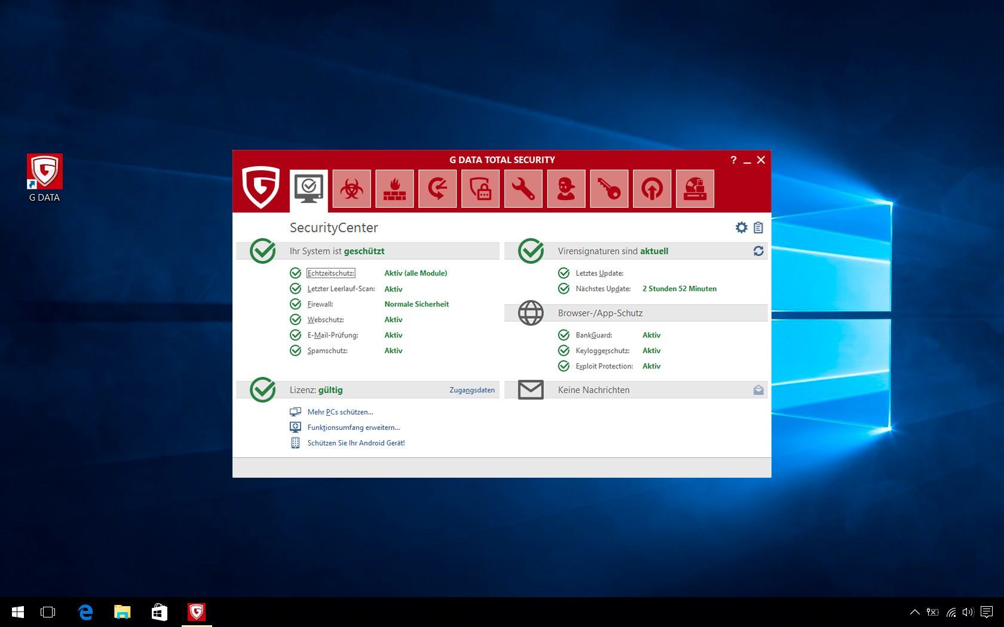Click the Spamschutz entry
This screenshot has height=627, width=1004.
[x=327, y=351]
